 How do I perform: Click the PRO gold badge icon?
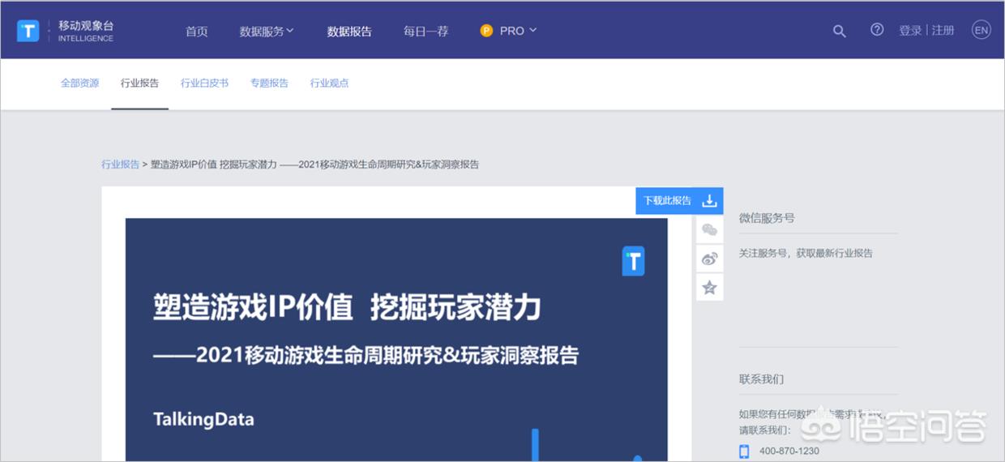pyautogui.click(x=486, y=31)
